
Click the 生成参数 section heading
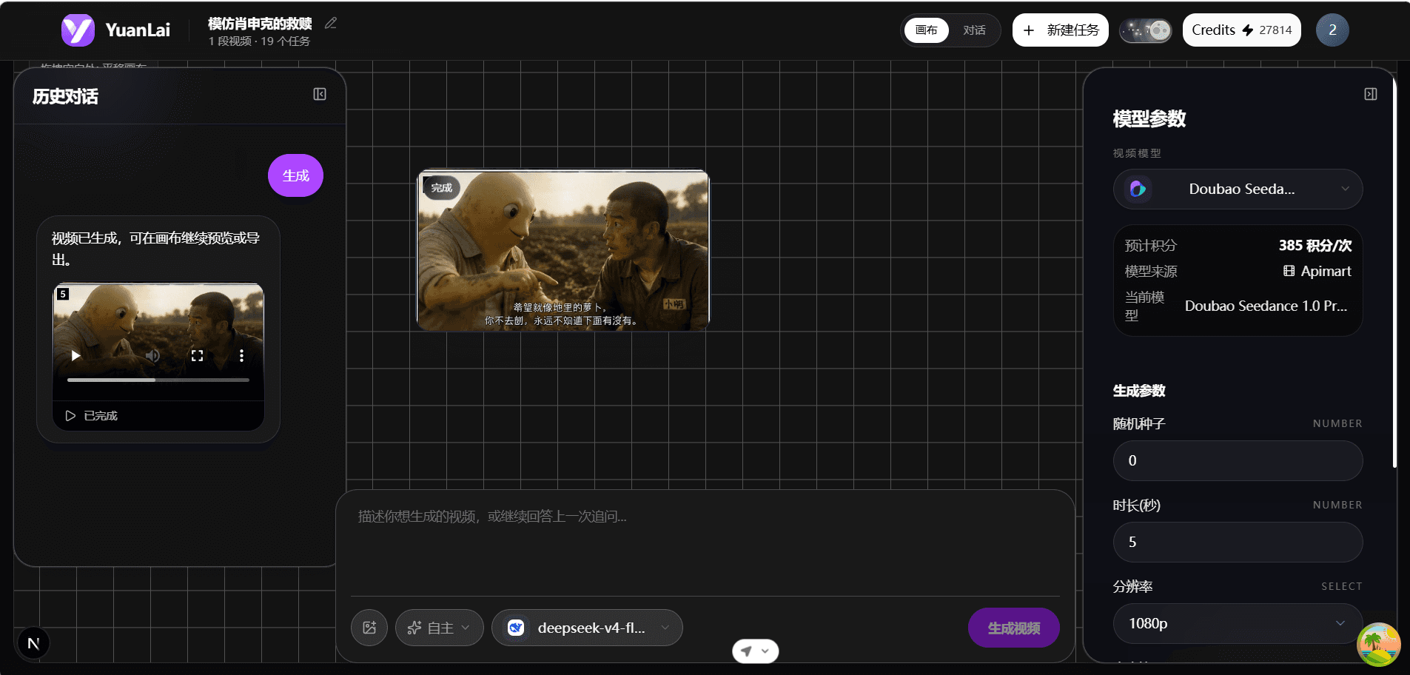point(1139,390)
